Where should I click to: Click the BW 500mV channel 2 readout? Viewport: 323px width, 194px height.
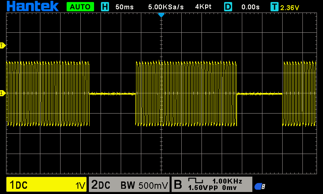click(x=144, y=185)
